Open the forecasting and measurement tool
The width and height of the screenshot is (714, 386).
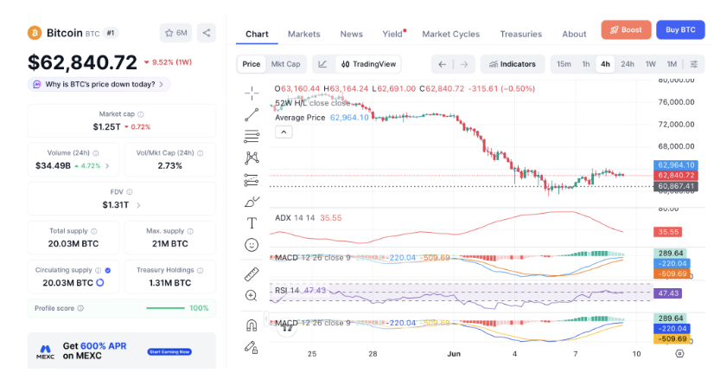pos(252,180)
